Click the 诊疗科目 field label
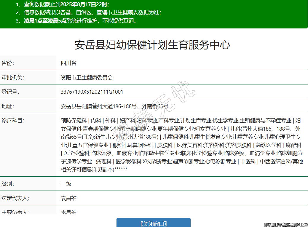This screenshot has width=308, height=227. click(13, 121)
